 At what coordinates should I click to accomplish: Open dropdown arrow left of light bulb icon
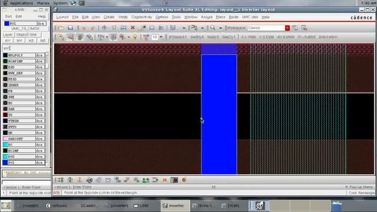(128, 37)
